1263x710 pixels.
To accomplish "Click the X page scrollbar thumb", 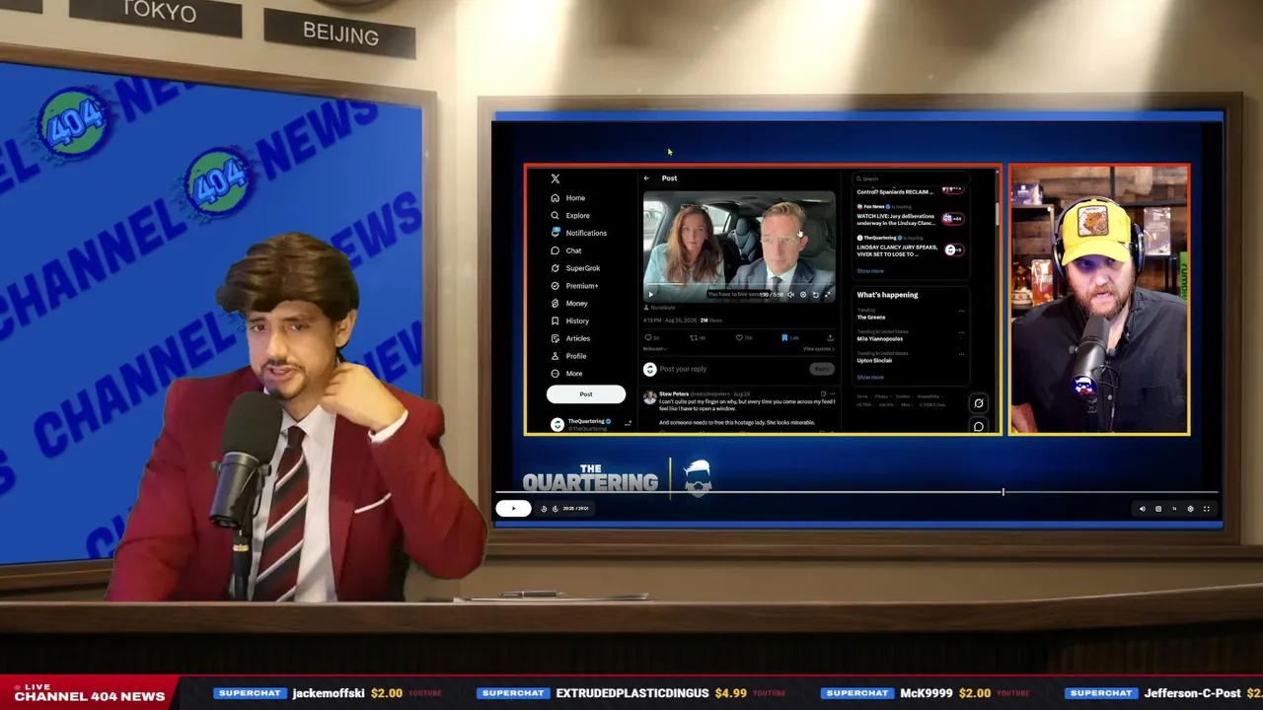I will tap(997, 212).
